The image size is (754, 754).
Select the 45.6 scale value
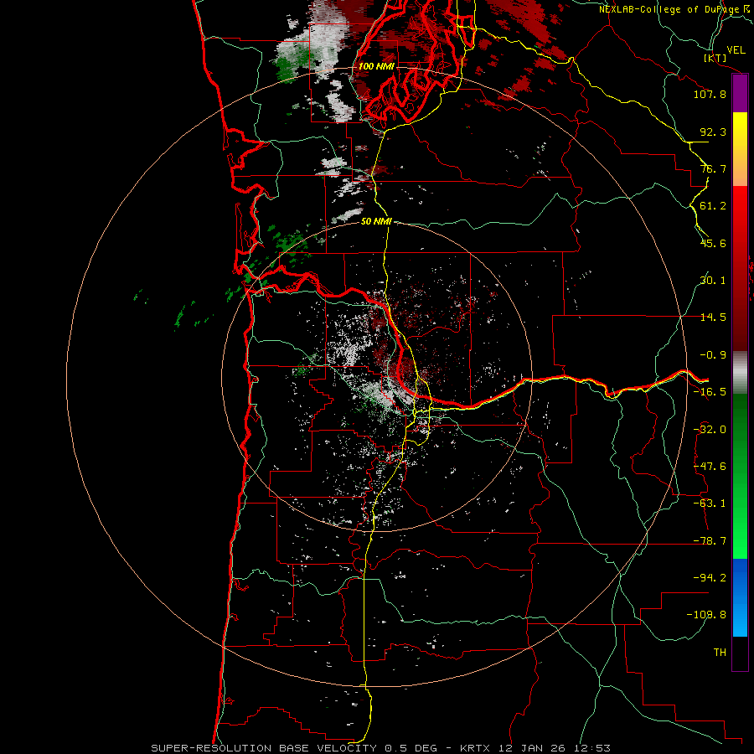pos(713,243)
